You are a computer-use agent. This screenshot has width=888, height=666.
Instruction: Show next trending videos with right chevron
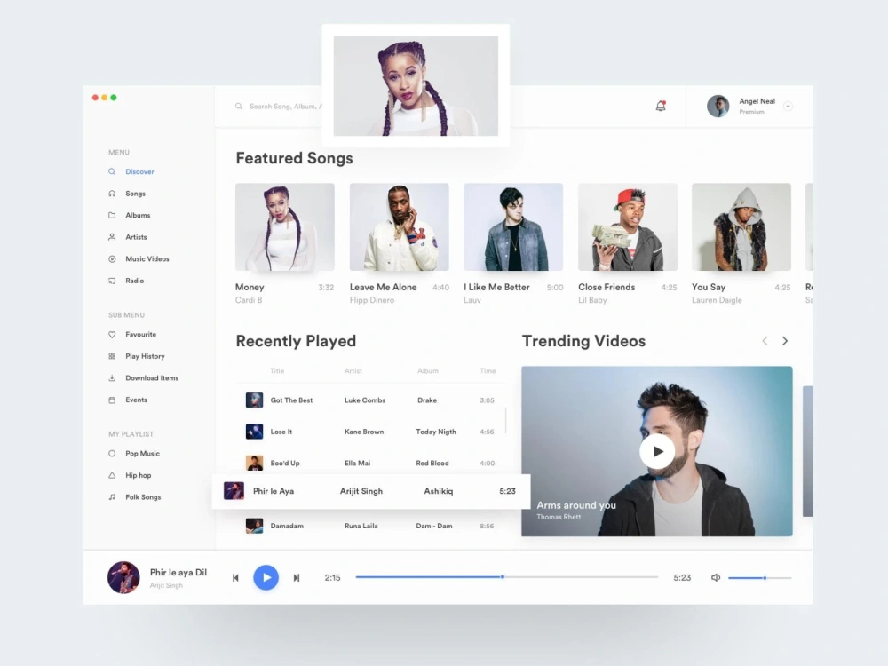[x=785, y=341]
